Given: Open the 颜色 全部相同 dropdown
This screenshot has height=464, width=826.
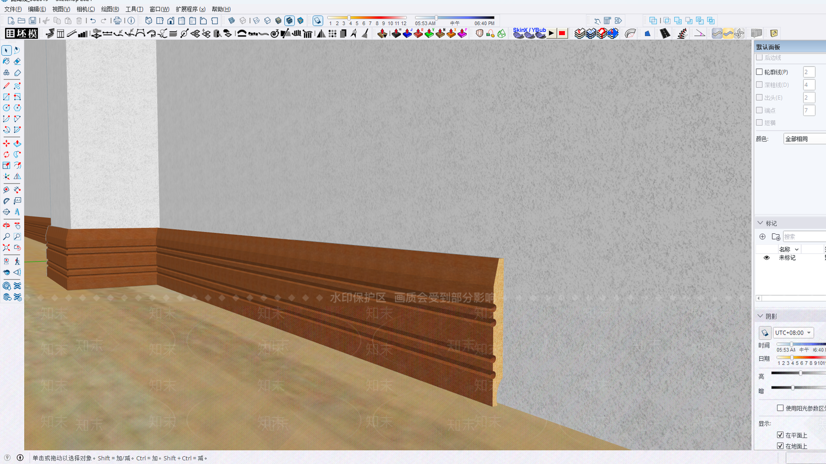Looking at the screenshot, I should pyautogui.click(x=804, y=139).
